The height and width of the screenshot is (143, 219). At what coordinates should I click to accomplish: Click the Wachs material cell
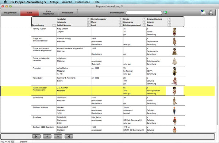click(x=149, y=100)
